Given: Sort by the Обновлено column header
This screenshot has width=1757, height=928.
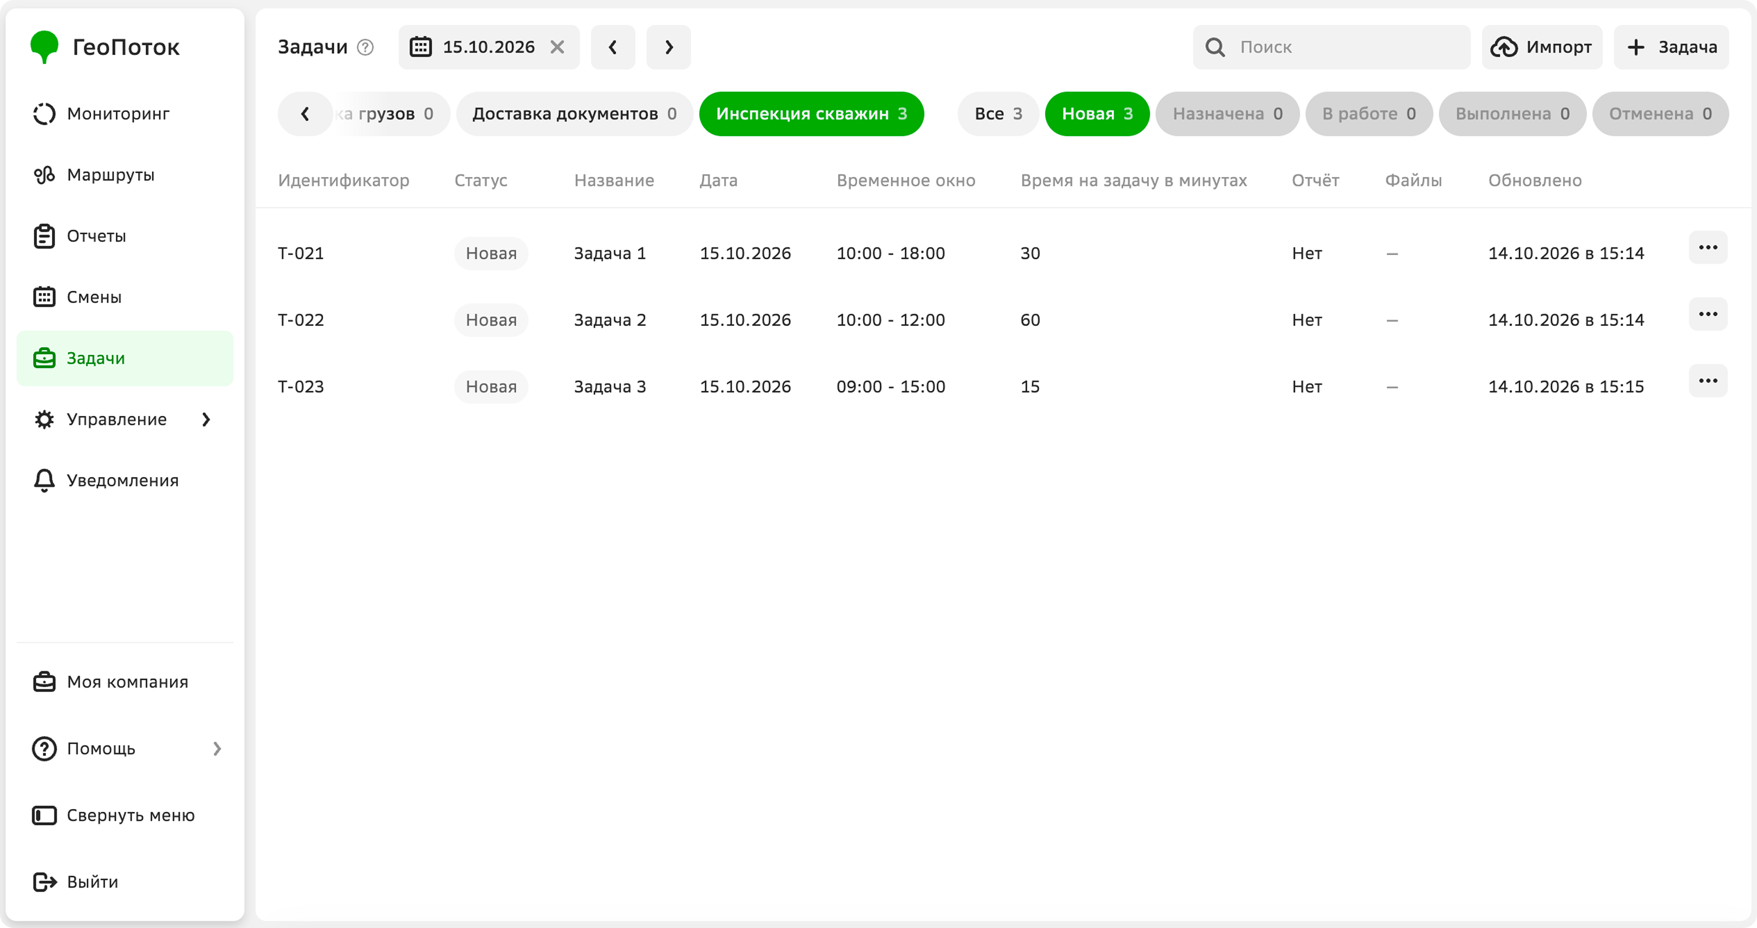Looking at the screenshot, I should pyautogui.click(x=1535, y=181).
